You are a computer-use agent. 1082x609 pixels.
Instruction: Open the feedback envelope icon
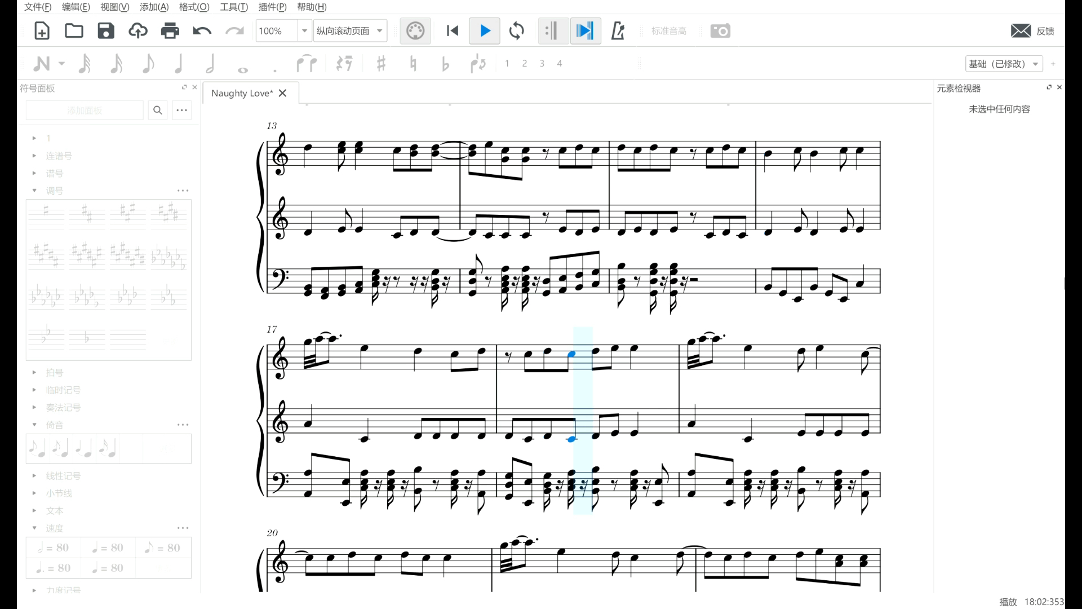pyautogui.click(x=1021, y=31)
